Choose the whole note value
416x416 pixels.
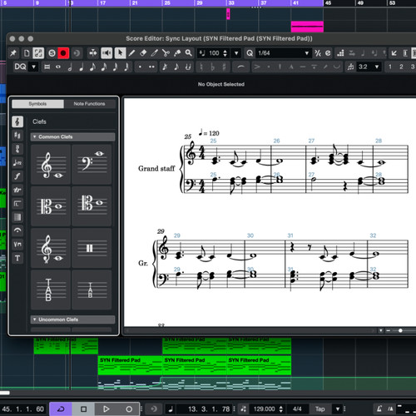click(x=58, y=67)
